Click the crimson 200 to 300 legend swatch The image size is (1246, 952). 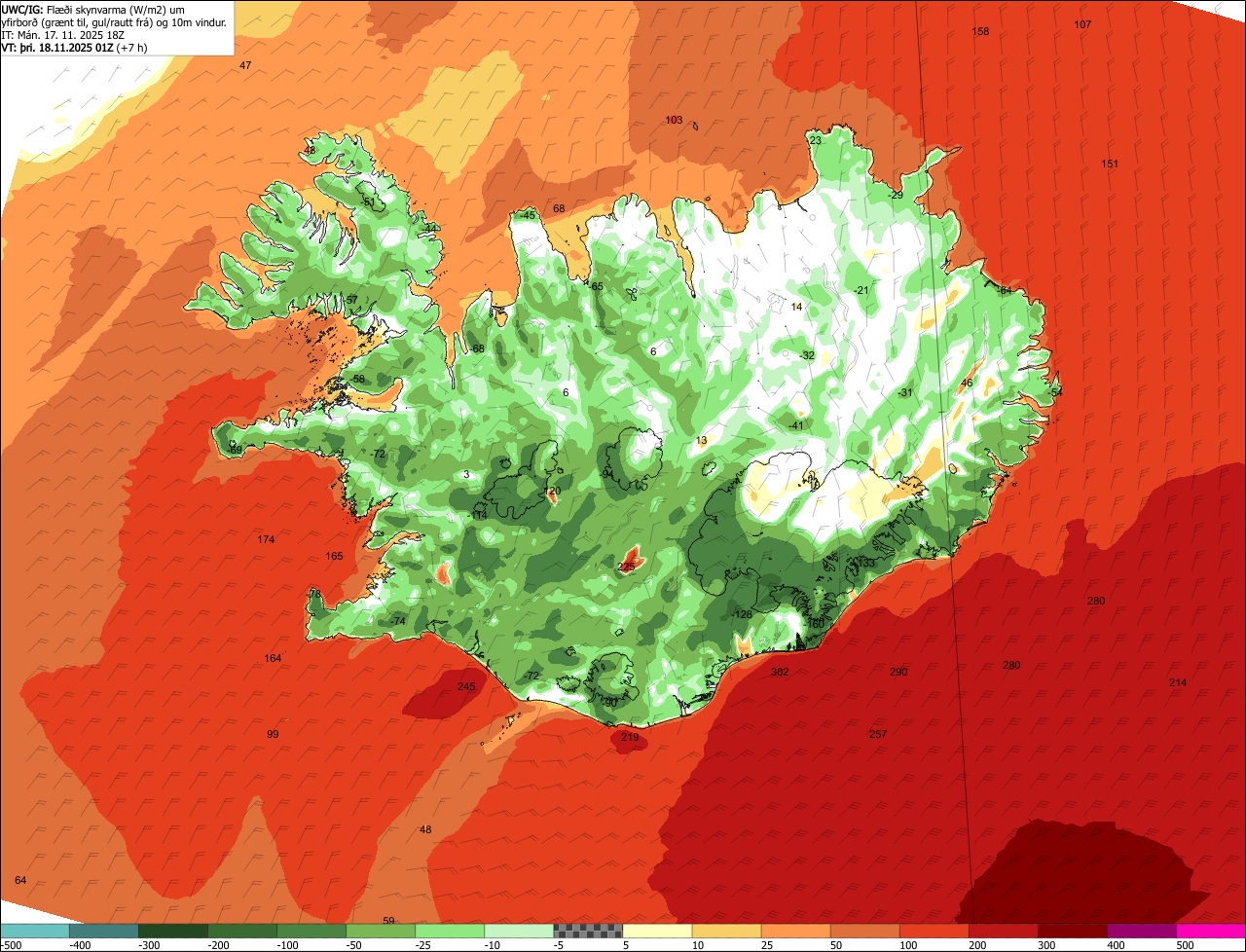tap(1004, 931)
